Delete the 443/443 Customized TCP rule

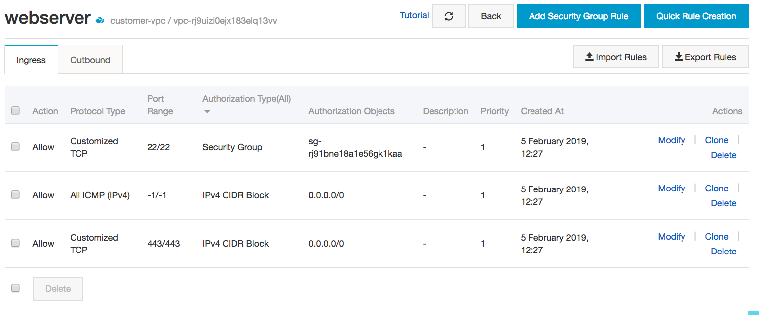723,252
